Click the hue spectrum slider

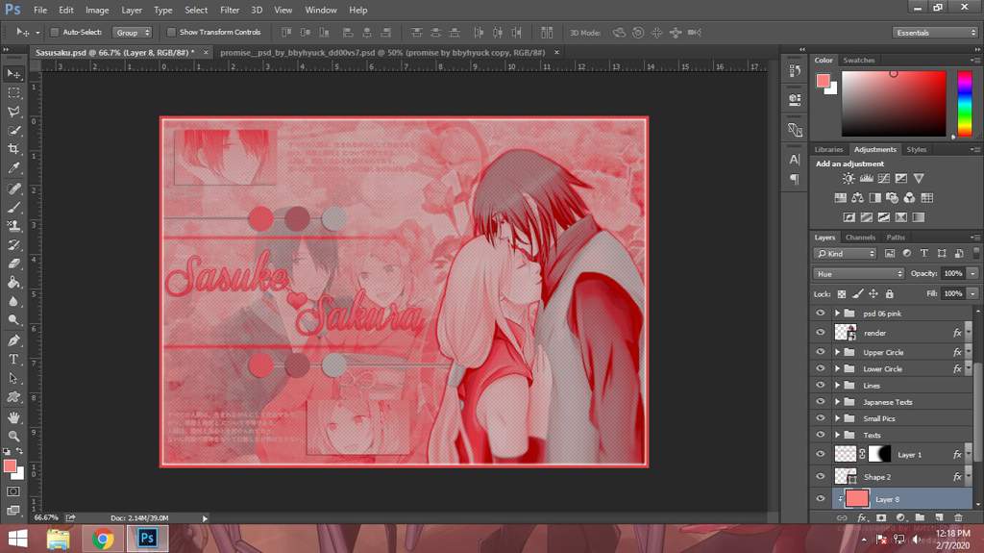pos(965,104)
